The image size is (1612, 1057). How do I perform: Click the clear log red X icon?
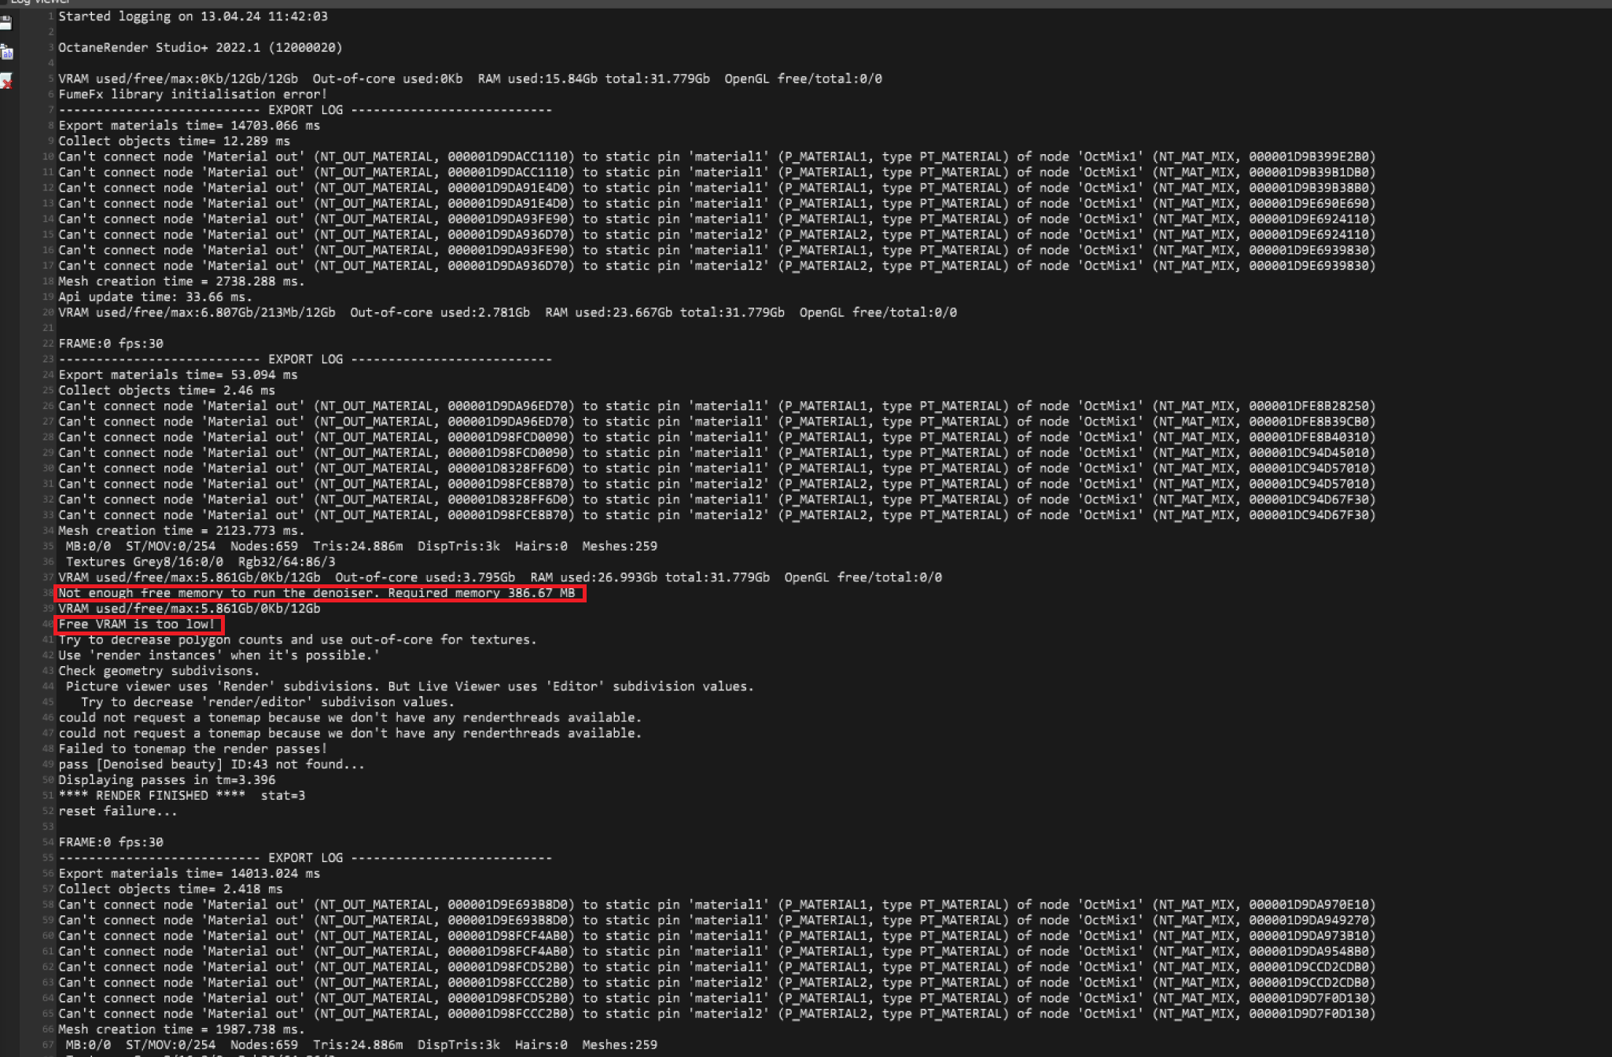pyautogui.click(x=6, y=82)
